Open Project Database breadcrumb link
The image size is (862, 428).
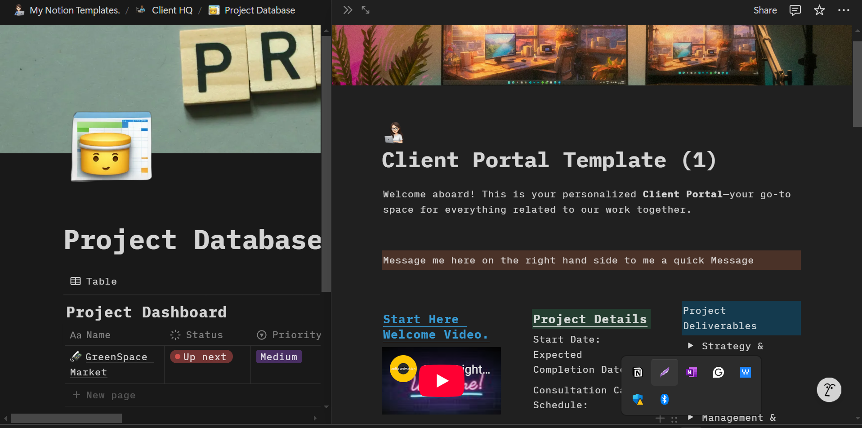coord(252,10)
